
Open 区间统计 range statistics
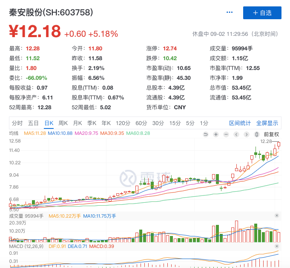point(240,123)
